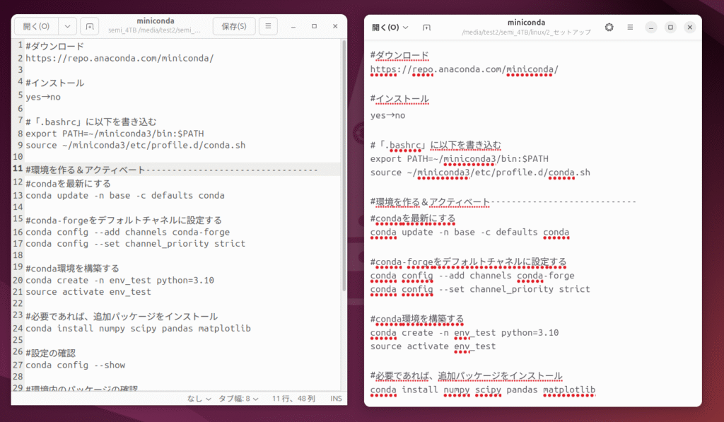
Task: Click yes→no on line 5 of left editor
Action: click(x=43, y=97)
